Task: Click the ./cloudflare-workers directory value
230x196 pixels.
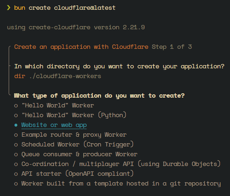Action: pyautogui.click(x=65, y=76)
